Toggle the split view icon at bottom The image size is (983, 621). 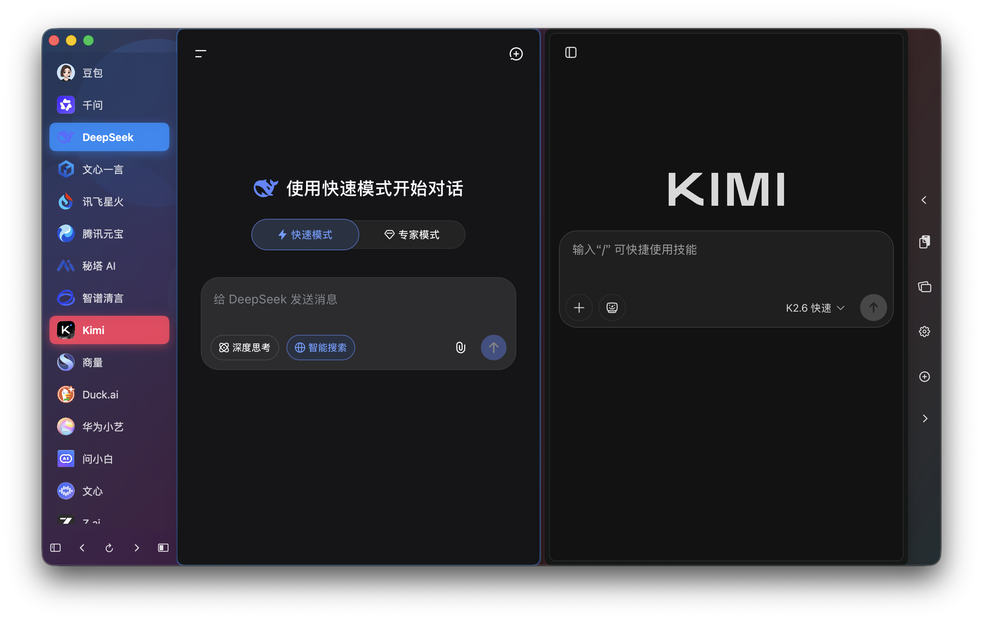[163, 548]
